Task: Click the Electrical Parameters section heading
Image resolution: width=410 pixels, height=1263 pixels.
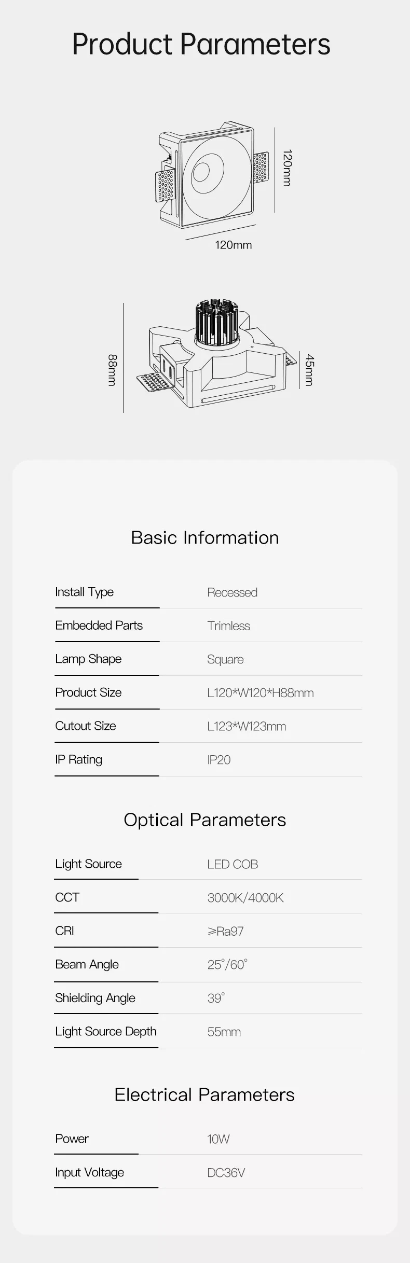Action: (x=204, y=1094)
